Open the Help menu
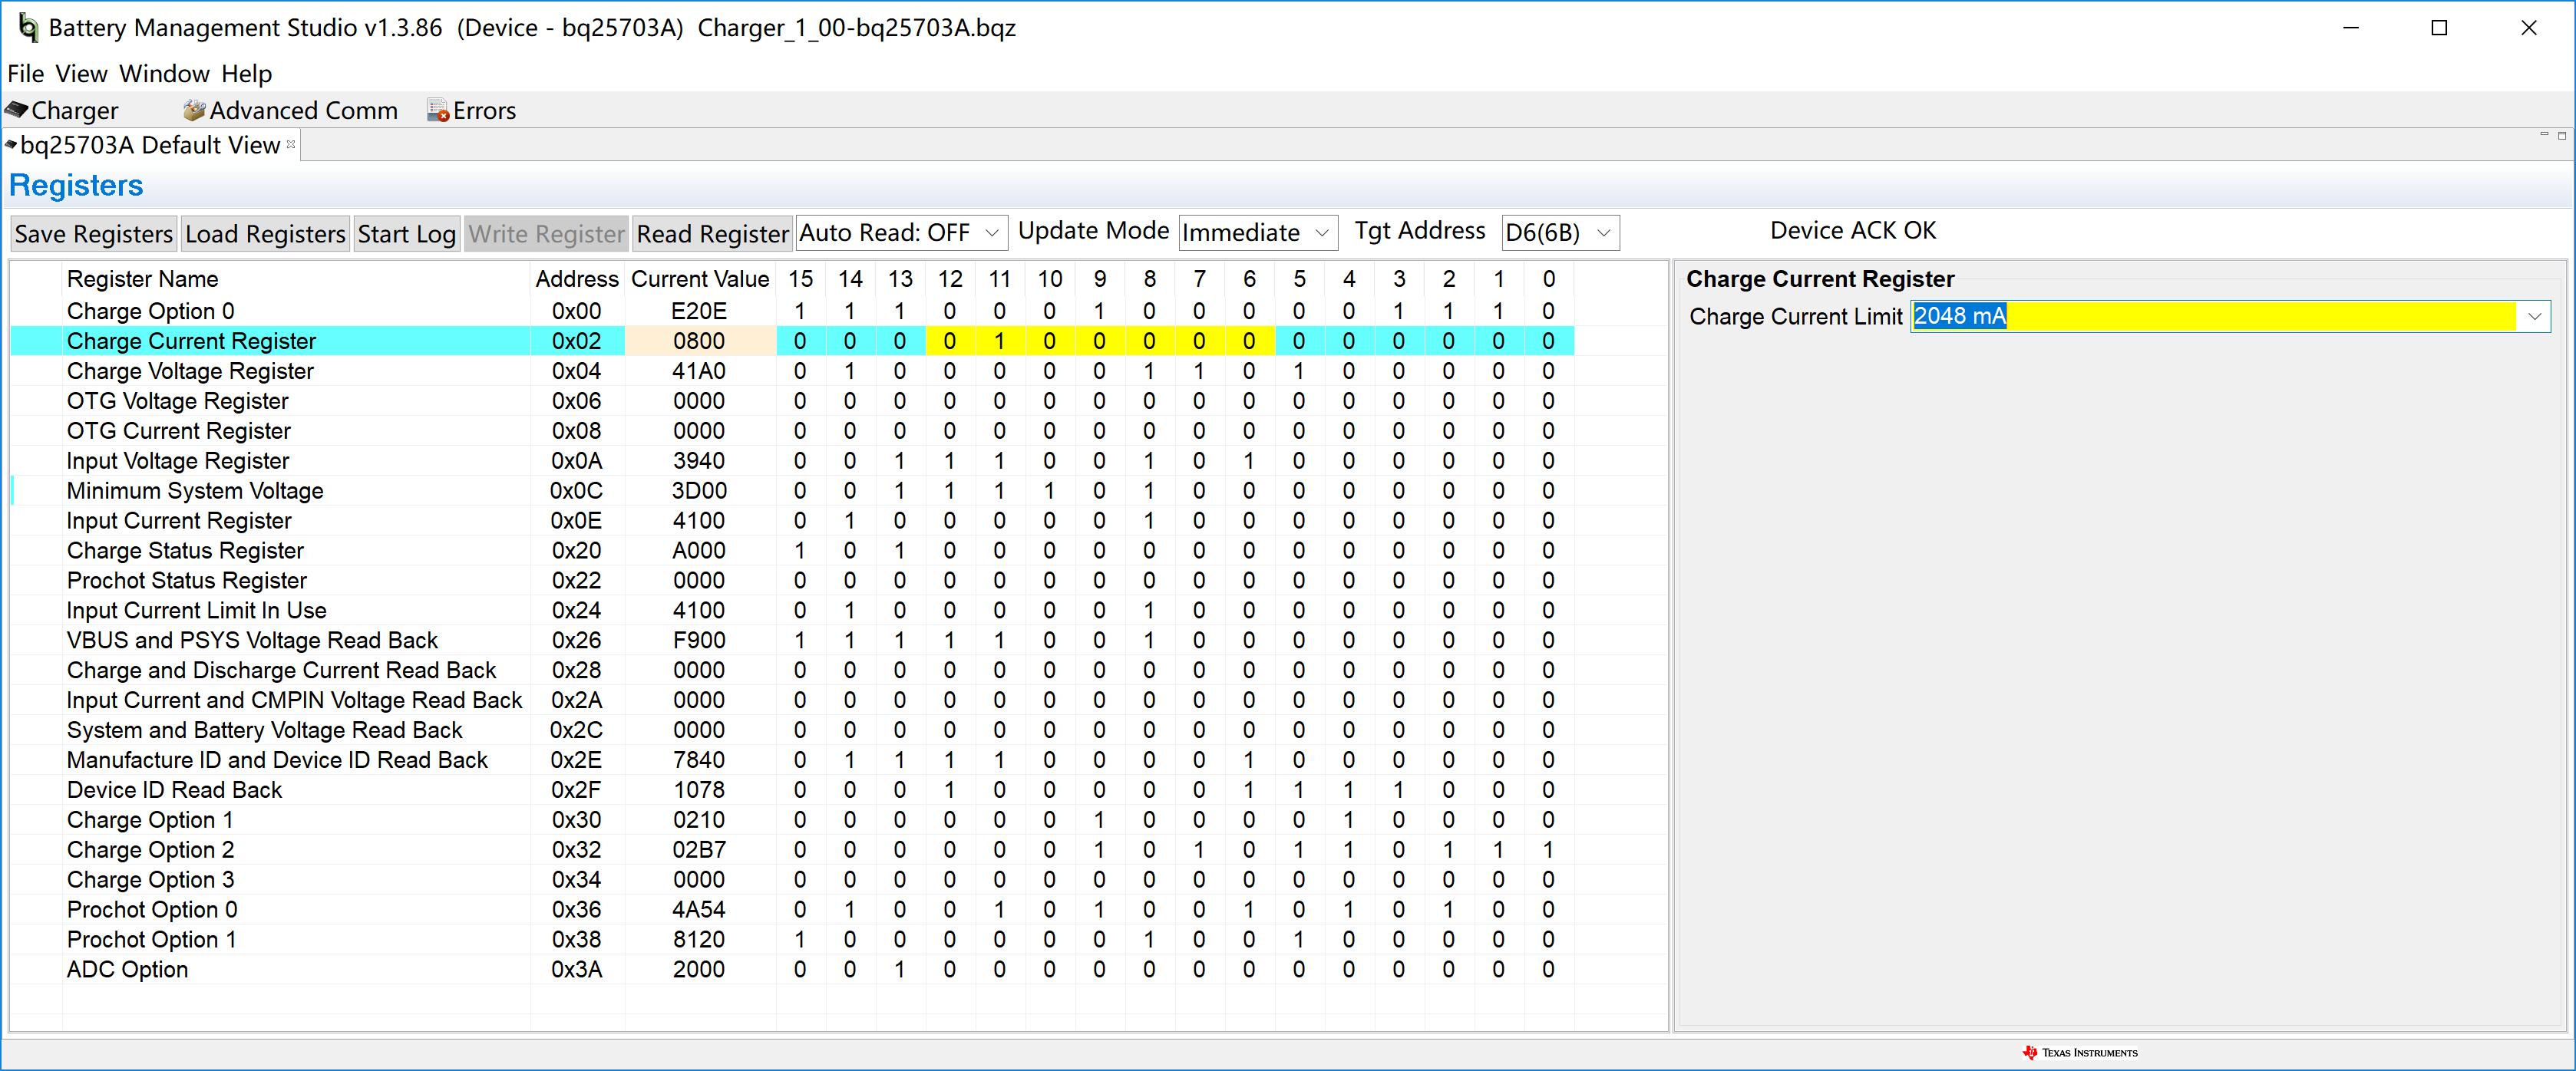2576x1071 pixels. [246, 74]
